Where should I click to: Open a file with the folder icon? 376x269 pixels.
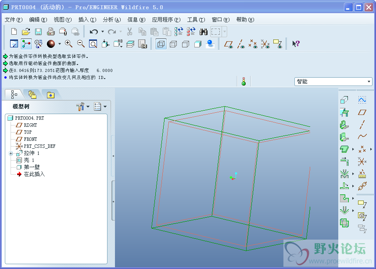point(26,32)
